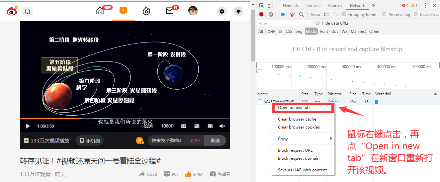Click the red error count indicator
Viewport: 440px width, 182px height.
coord(405,6)
